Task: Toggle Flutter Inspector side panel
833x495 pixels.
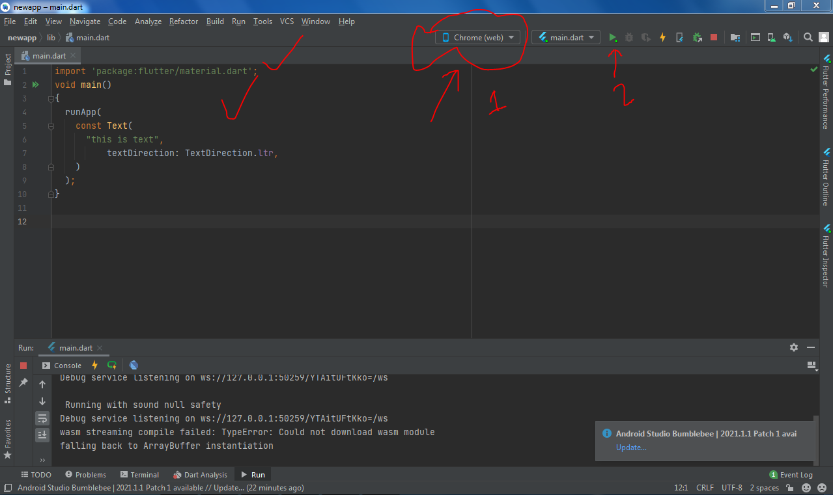Action: coord(826,256)
